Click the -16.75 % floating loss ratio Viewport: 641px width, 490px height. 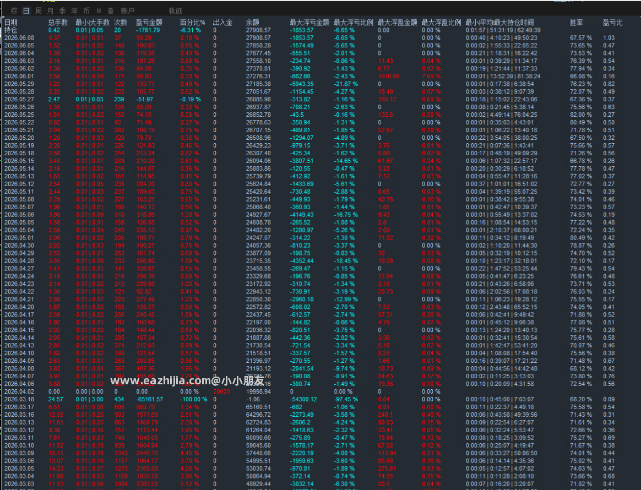pos(346,215)
